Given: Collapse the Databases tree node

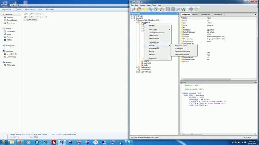Looking at the screenshot, I should point(137,22).
